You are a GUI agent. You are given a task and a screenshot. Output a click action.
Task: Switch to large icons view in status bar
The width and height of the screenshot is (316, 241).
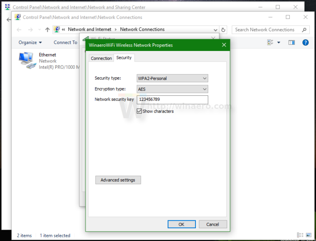(x=308, y=235)
